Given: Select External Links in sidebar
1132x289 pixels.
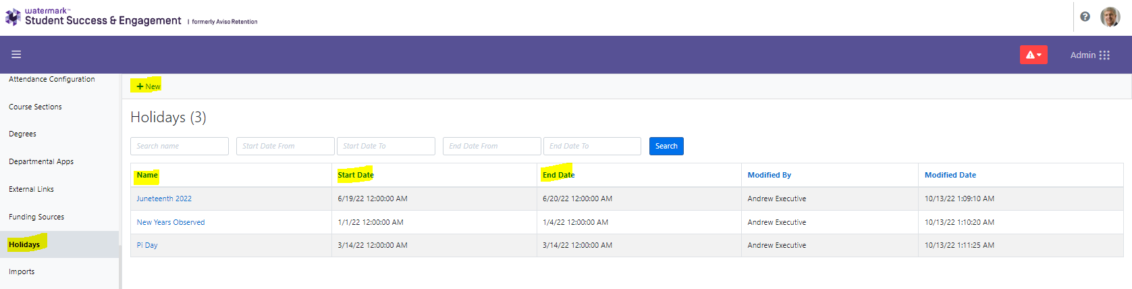Looking at the screenshot, I should coord(31,189).
